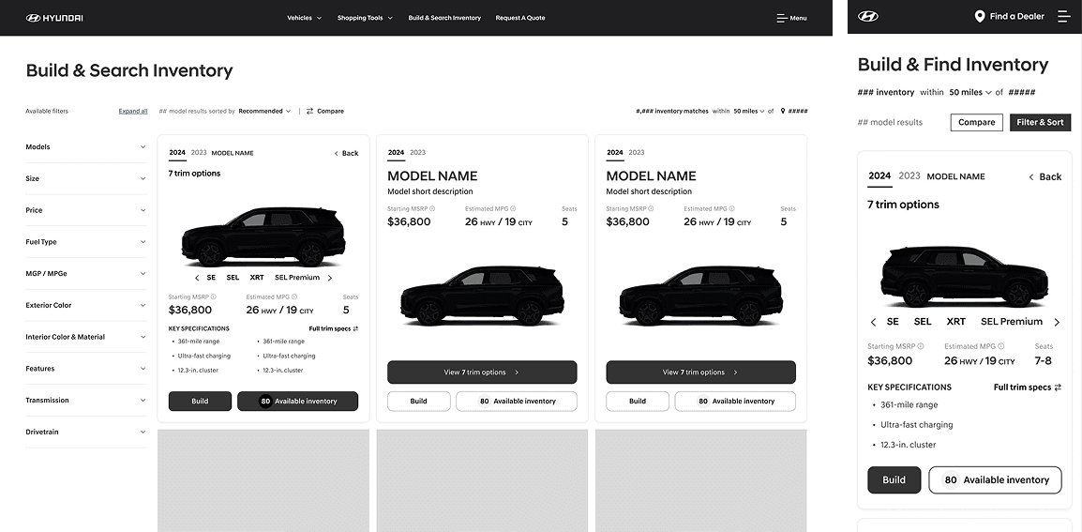Click Available inventory button in third card
The width and height of the screenshot is (1082, 532).
(x=735, y=402)
